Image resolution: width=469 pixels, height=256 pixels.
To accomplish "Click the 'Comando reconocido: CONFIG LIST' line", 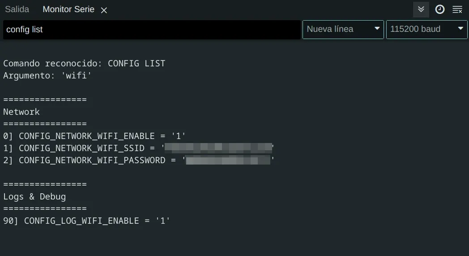I will click(84, 64).
